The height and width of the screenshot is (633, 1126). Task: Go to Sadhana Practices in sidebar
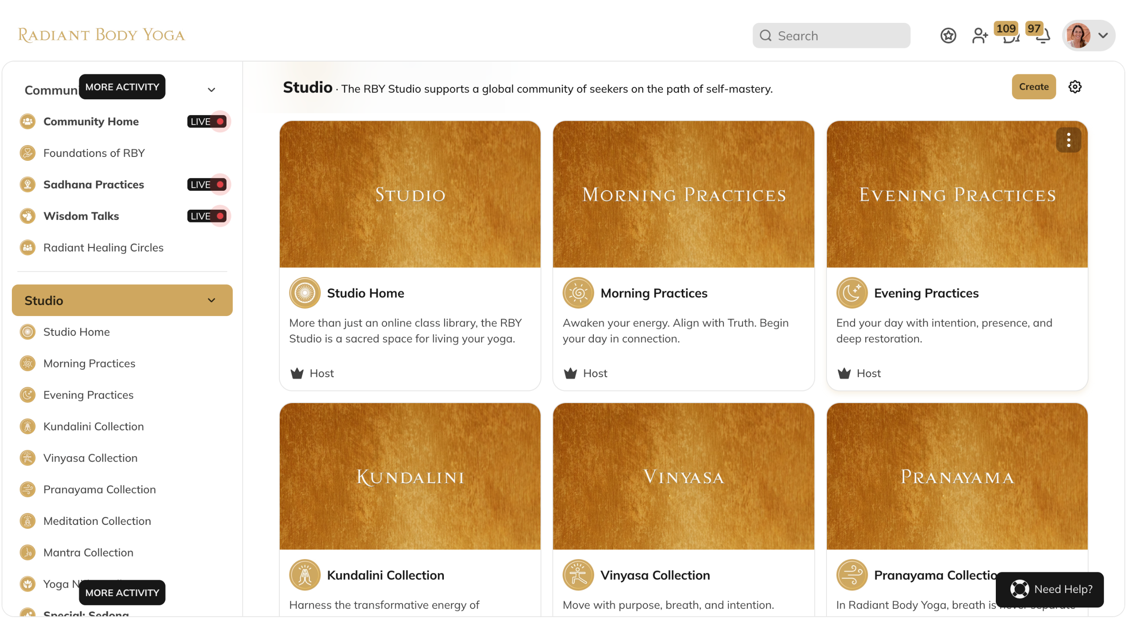(x=93, y=185)
